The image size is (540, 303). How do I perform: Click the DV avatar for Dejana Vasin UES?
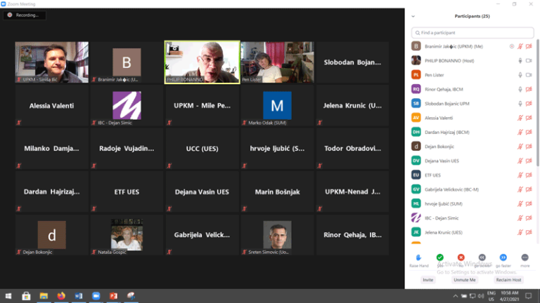pyautogui.click(x=416, y=161)
